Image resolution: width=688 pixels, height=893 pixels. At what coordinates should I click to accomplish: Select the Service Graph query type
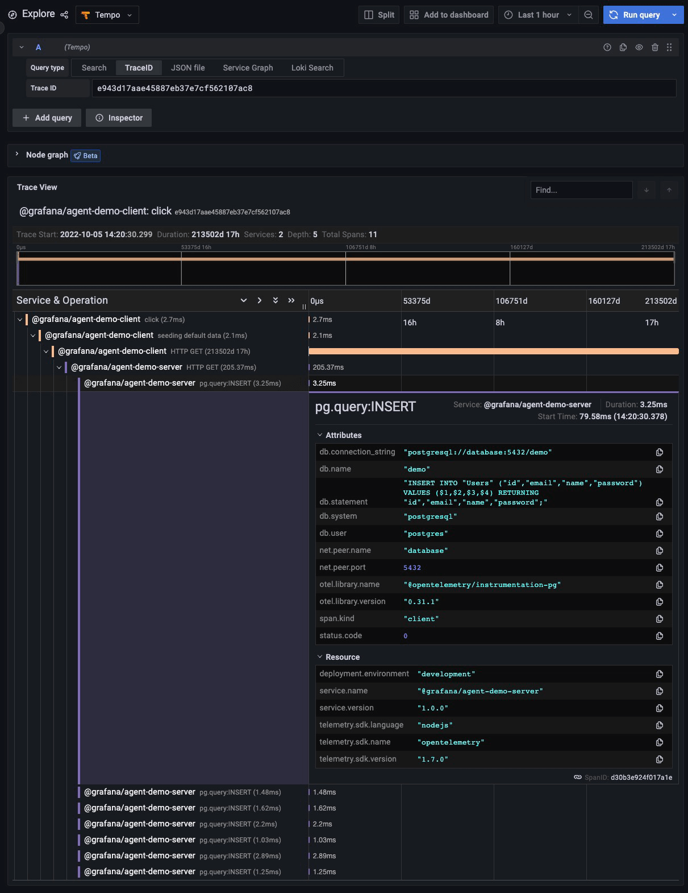click(248, 68)
